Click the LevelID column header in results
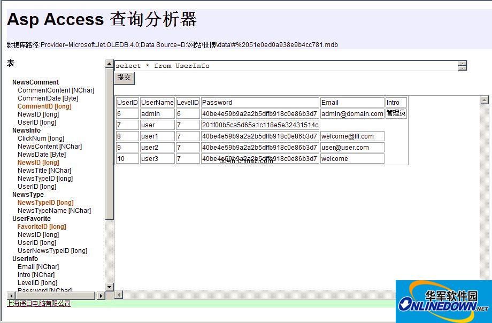The height and width of the screenshot is (323, 492). (x=188, y=103)
